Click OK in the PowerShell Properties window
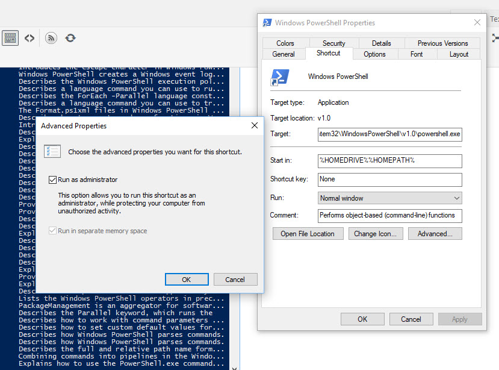 [x=362, y=319]
